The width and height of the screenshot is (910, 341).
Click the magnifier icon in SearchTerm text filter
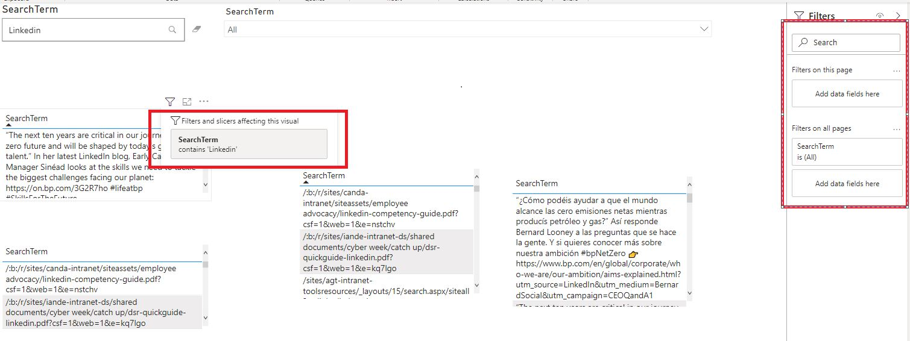pos(172,30)
